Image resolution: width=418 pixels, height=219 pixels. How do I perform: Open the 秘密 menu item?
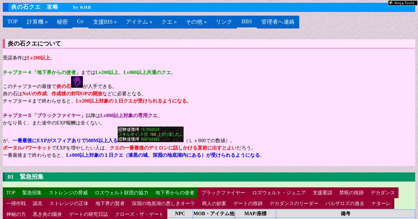(62, 22)
